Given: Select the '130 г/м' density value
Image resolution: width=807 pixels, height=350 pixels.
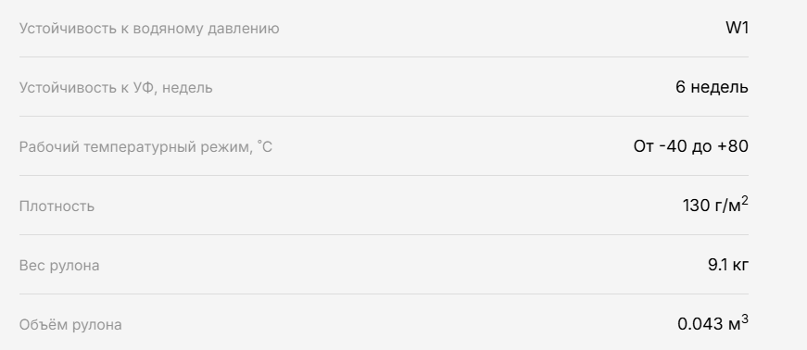Looking at the screenshot, I should tap(712, 206).
